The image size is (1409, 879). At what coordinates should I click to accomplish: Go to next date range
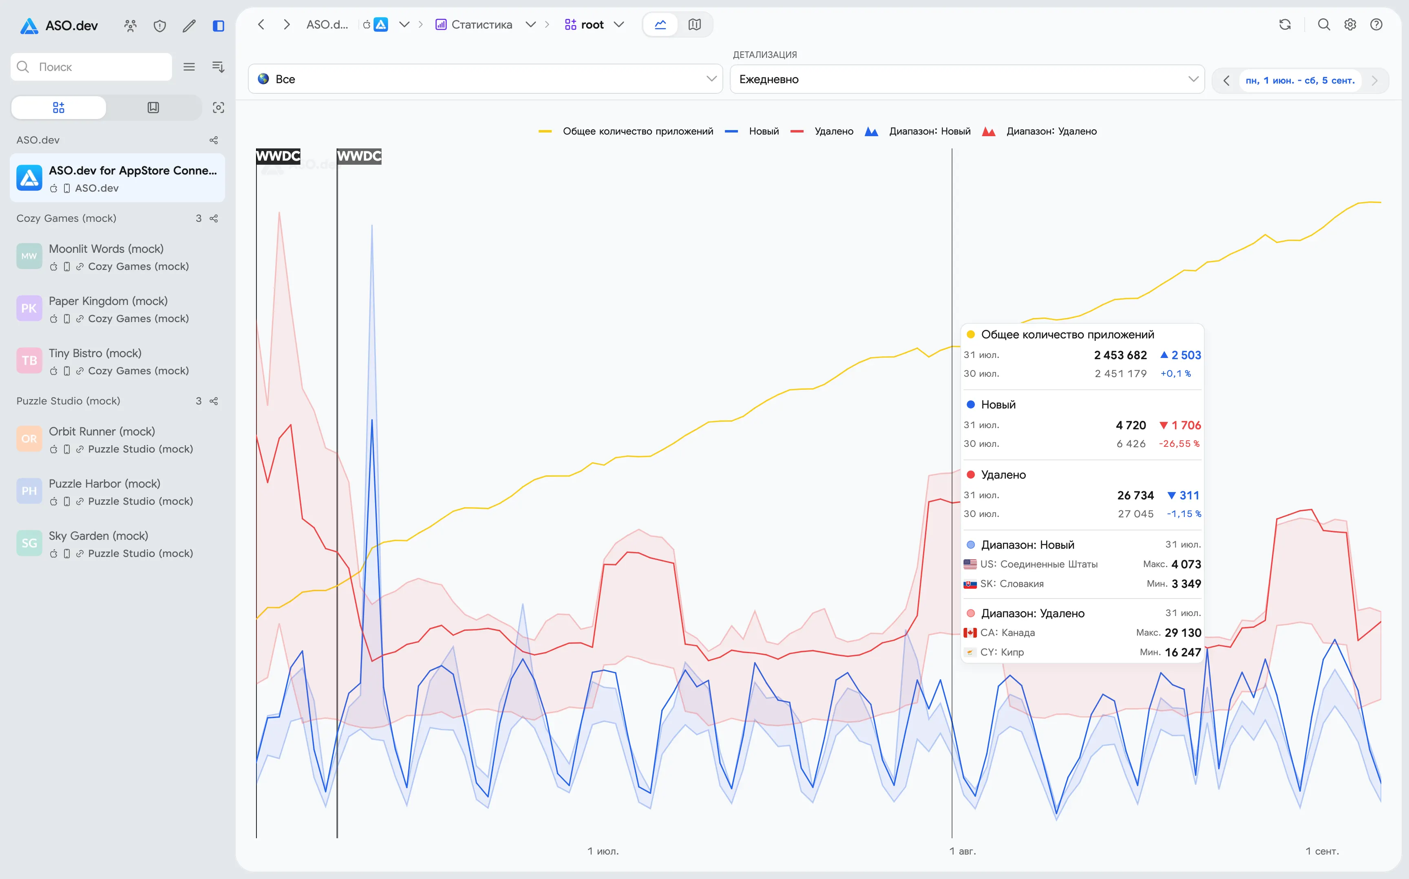pos(1375,80)
